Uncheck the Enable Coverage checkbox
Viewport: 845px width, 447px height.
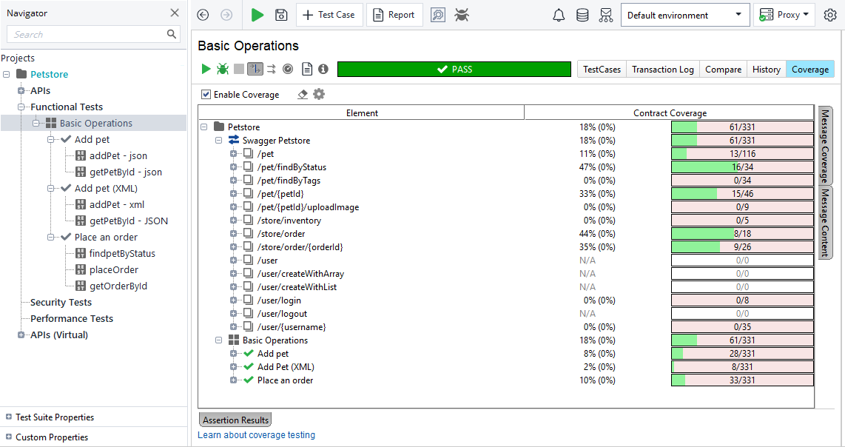click(x=206, y=94)
